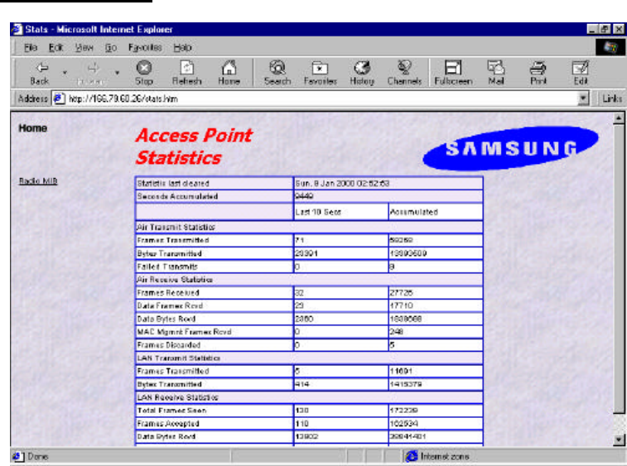This screenshot has height=466, width=627.
Task: Stop page loading with Stop button
Action: point(144,73)
